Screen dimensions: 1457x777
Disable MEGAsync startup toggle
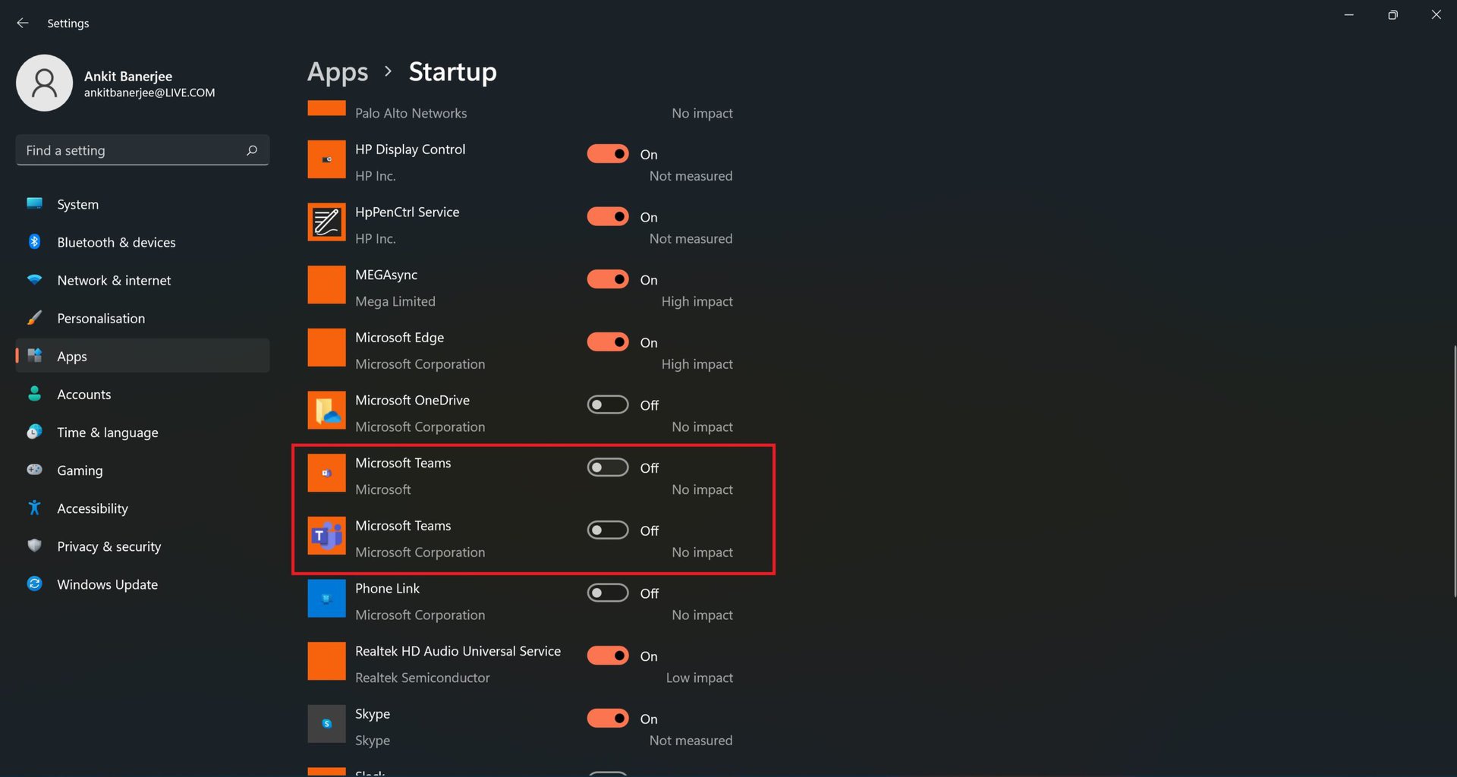pos(608,279)
